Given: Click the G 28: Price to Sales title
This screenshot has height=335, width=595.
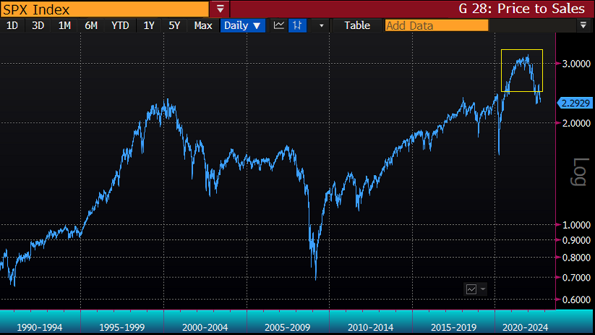Looking at the screenshot, I should [x=521, y=9].
